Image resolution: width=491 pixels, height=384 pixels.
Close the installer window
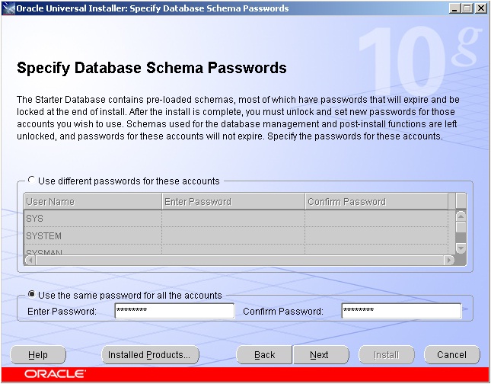pyautogui.click(x=480, y=8)
